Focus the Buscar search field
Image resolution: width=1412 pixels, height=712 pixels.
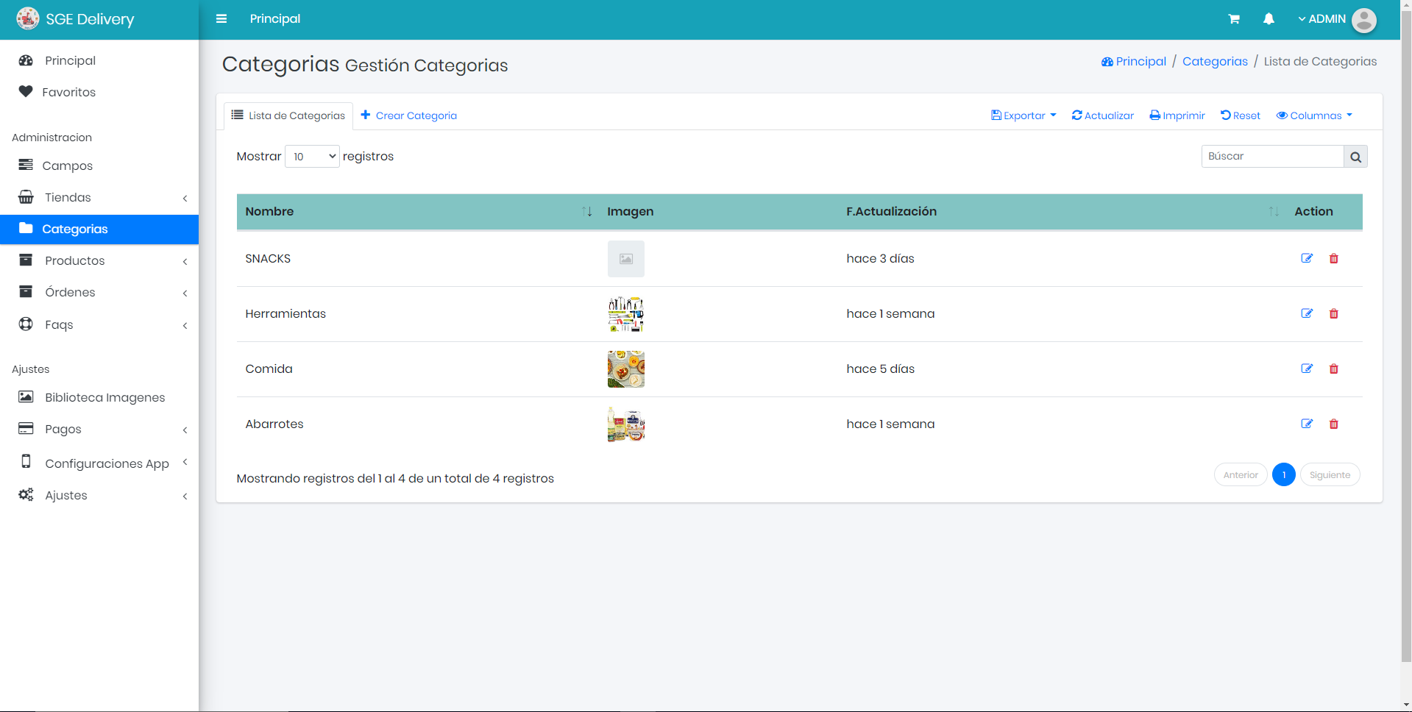[1272, 157]
